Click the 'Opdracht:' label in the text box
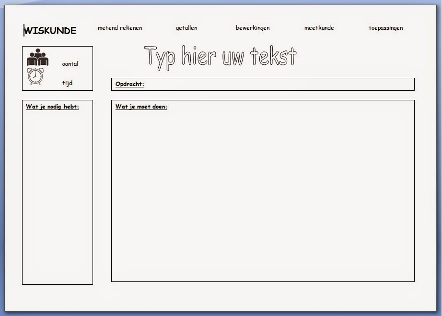 click(x=129, y=84)
